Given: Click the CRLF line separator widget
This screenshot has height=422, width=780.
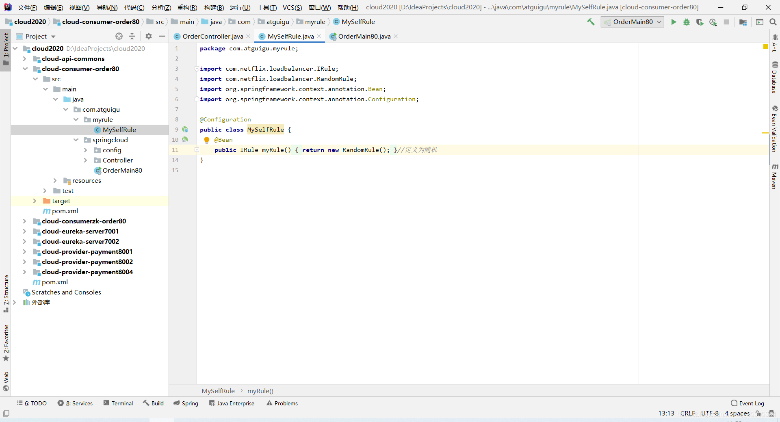Looking at the screenshot, I should tap(687, 413).
